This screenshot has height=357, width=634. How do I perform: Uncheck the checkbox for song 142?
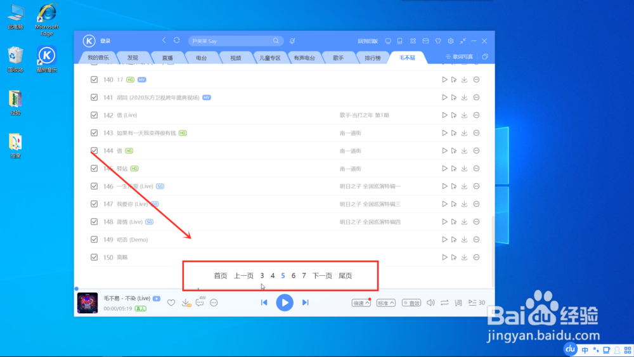pos(94,115)
